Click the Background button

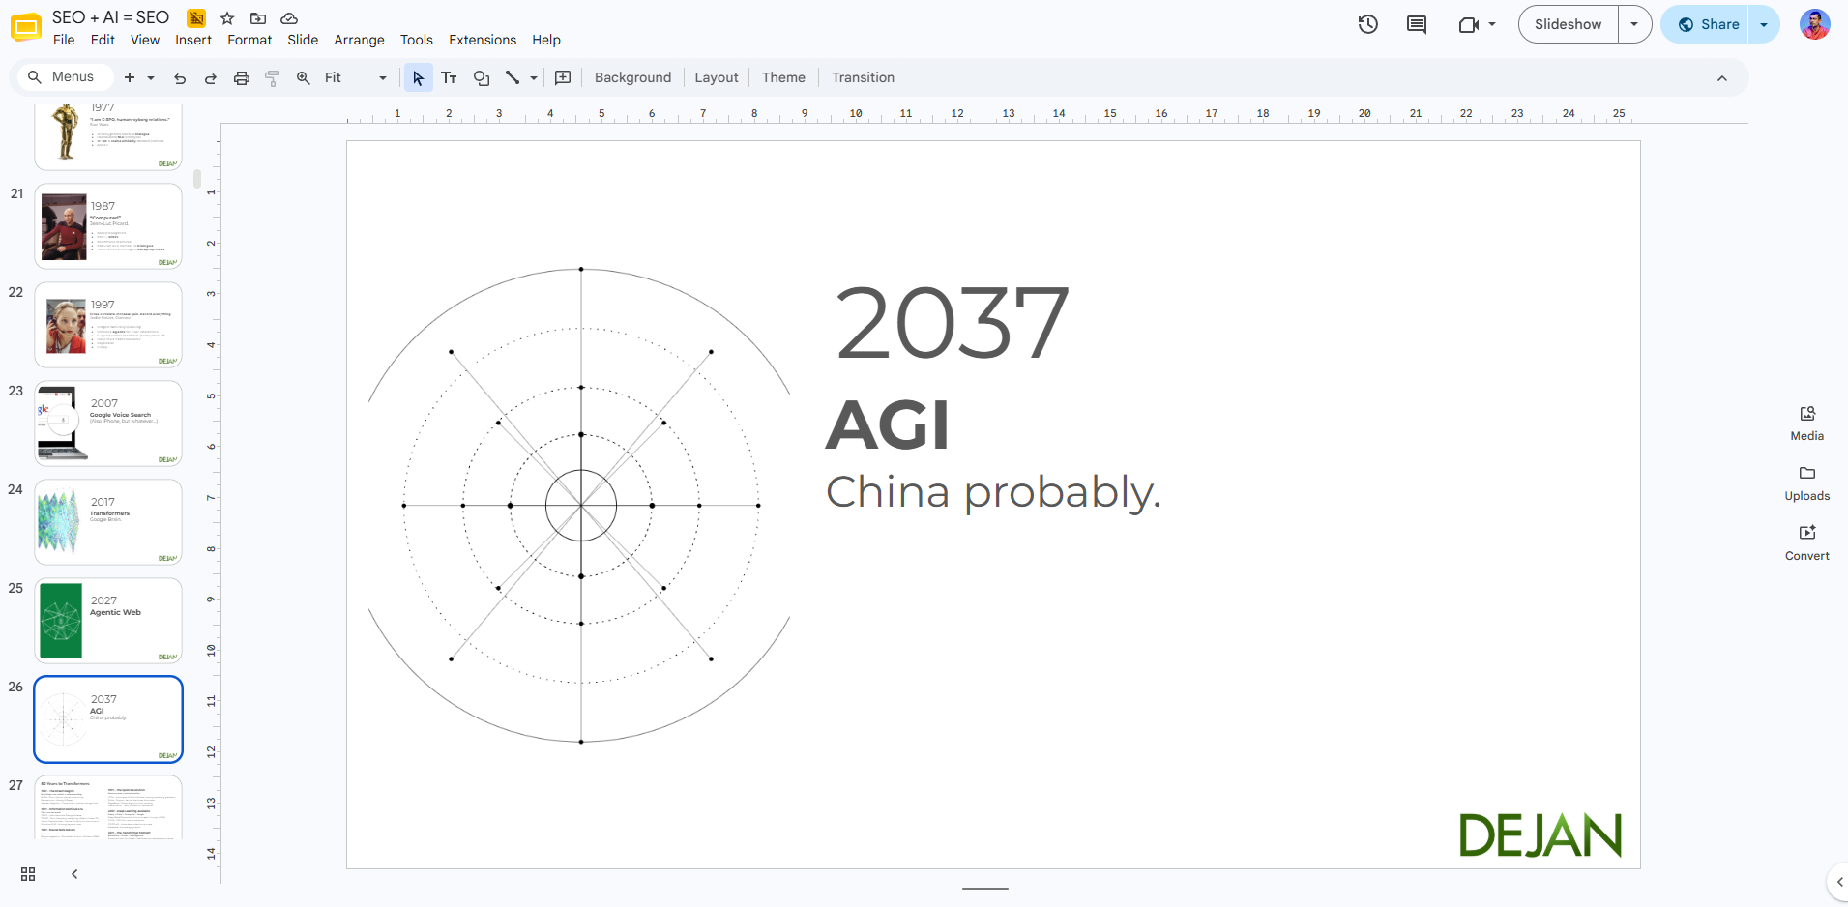(x=632, y=77)
